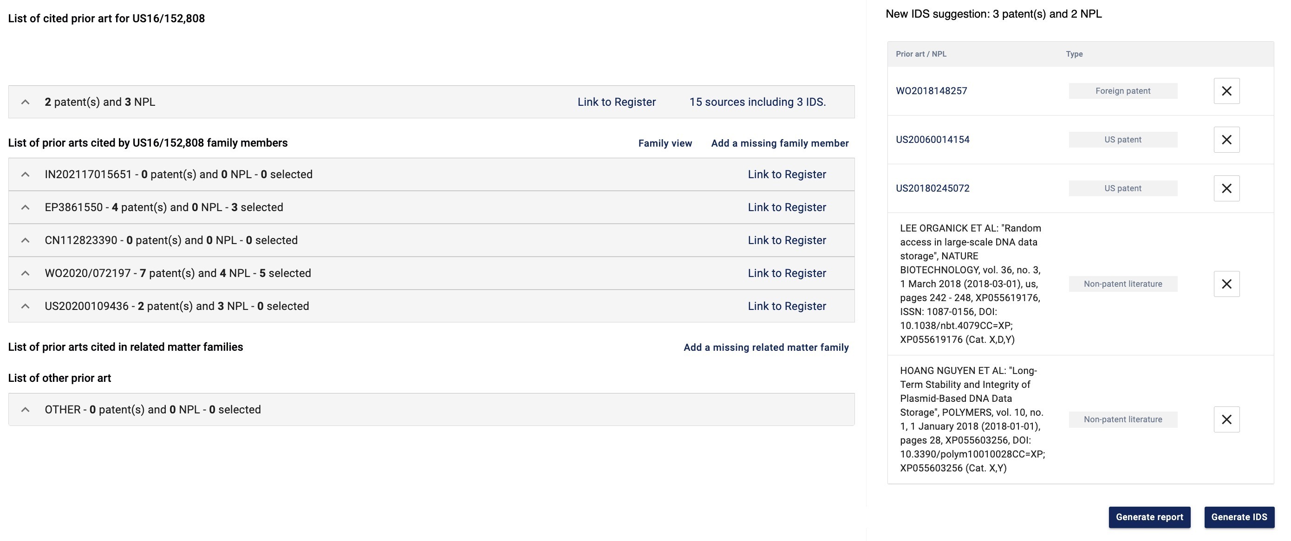Click the Generate IDS button
The height and width of the screenshot is (541, 1291).
tap(1239, 517)
